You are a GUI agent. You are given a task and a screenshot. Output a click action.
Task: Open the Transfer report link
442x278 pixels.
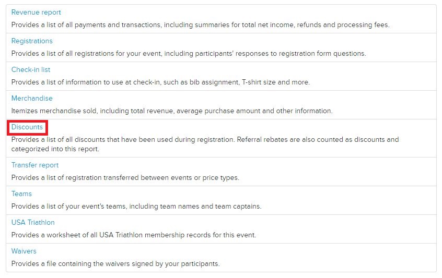tap(35, 165)
